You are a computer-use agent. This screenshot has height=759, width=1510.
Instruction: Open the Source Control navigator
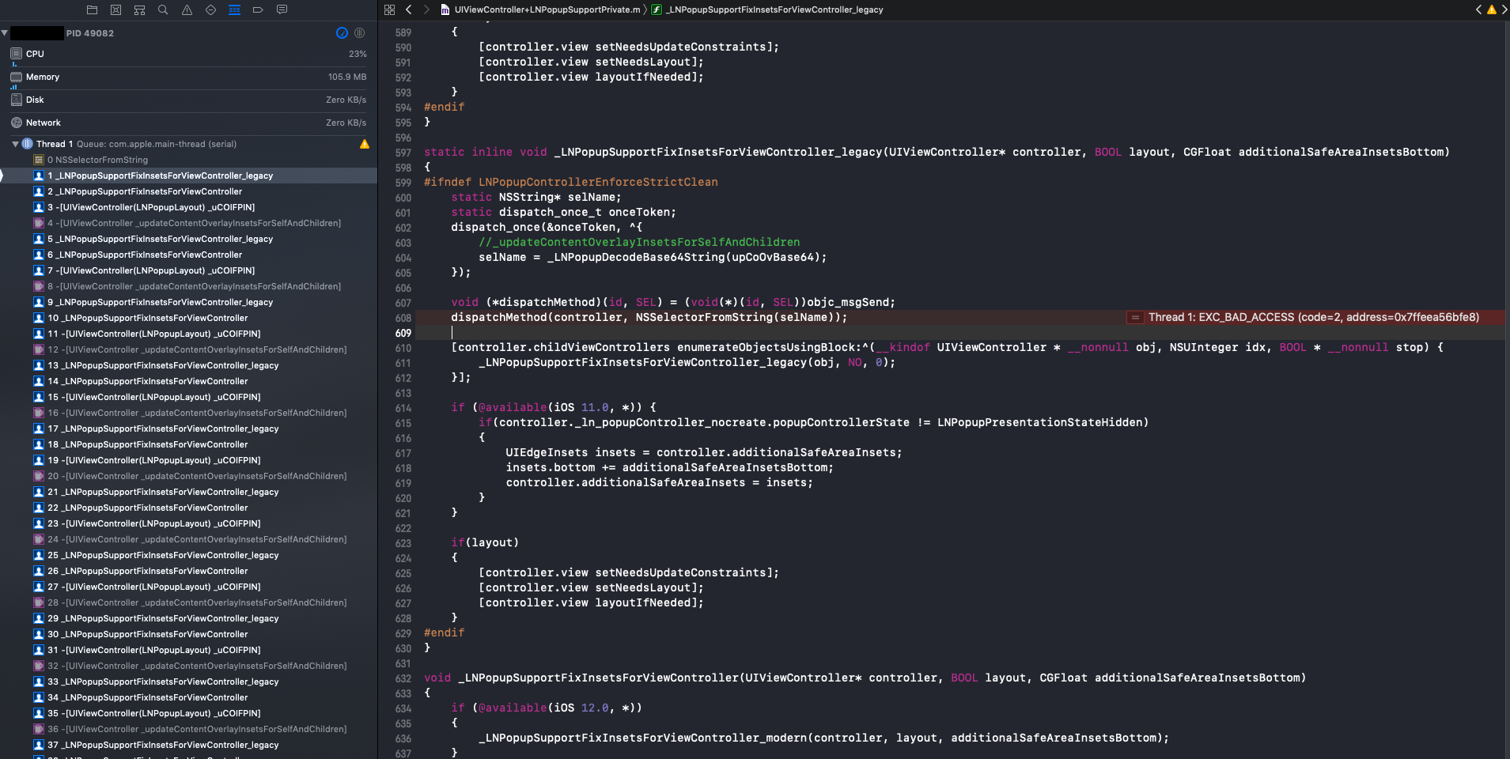[115, 9]
